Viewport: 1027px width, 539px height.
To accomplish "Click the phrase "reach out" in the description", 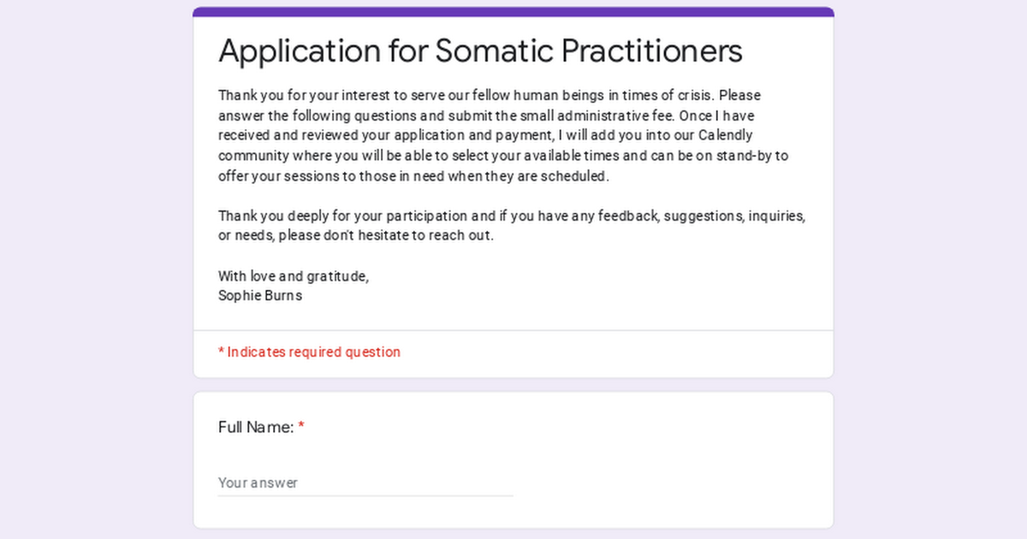I will (463, 235).
